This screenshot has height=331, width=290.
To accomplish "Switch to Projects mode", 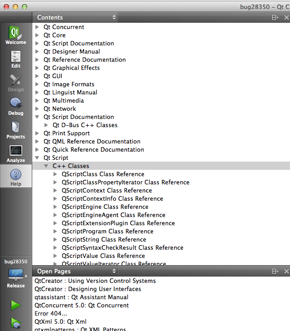I will pyautogui.click(x=16, y=130).
